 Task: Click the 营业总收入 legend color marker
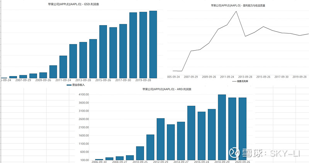69,85
